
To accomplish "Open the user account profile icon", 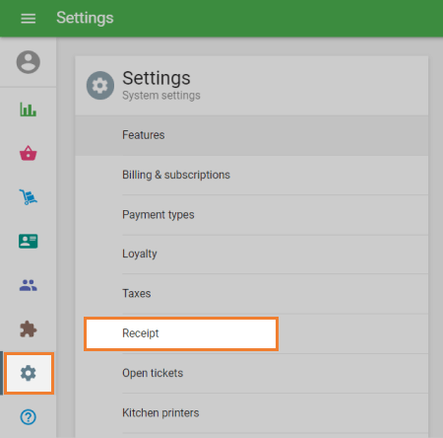I will tap(29, 62).
